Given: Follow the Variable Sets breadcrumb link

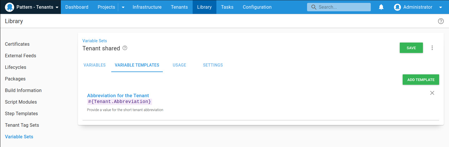Looking at the screenshot, I should tap(95, 41).
